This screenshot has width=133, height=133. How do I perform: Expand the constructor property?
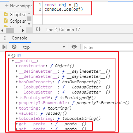tap(17, 66)
